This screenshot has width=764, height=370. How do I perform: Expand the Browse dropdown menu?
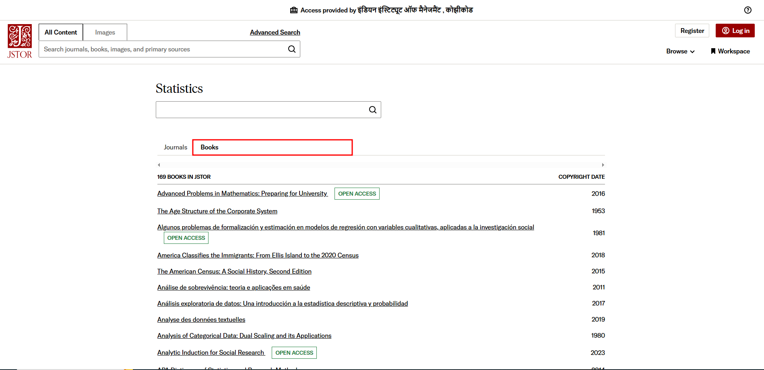click(x=680, y=51)
